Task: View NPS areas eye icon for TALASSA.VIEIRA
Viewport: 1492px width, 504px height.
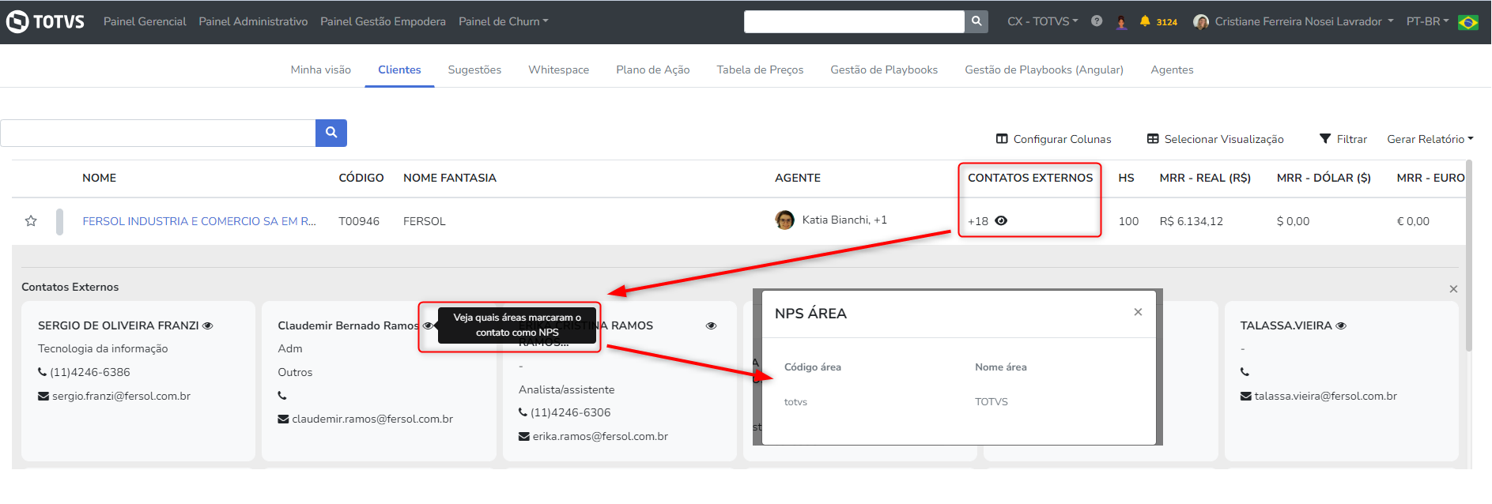Action: click(x=1341, y=325)
